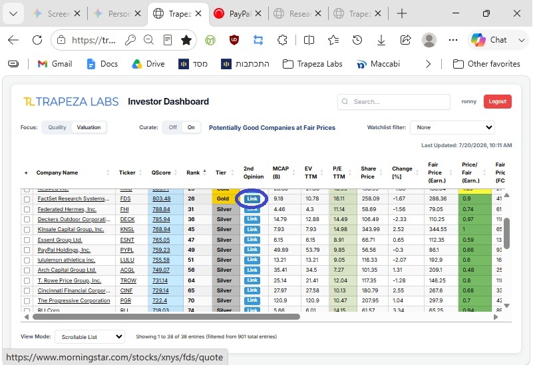Reload the current page

pyautogui.click(x=37, y=40)
